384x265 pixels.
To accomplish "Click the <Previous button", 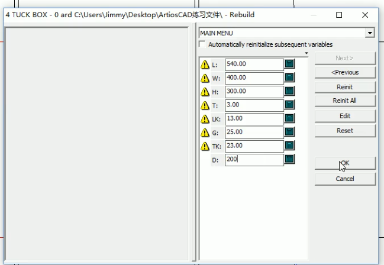I will tap(345, 72).
